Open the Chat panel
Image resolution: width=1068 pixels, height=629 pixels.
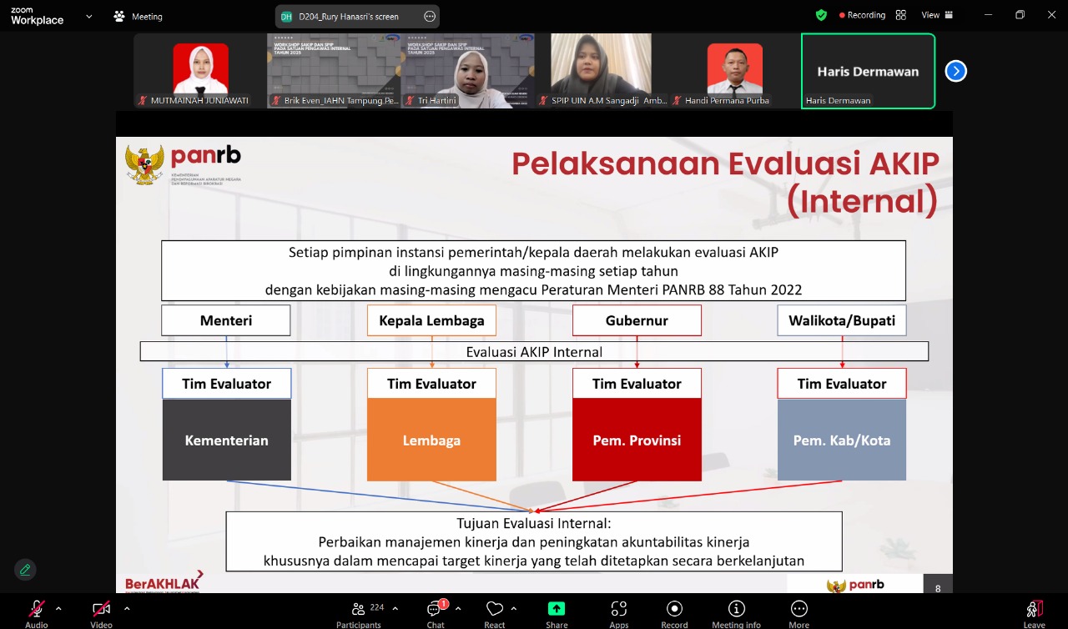(x=436, y=612)
